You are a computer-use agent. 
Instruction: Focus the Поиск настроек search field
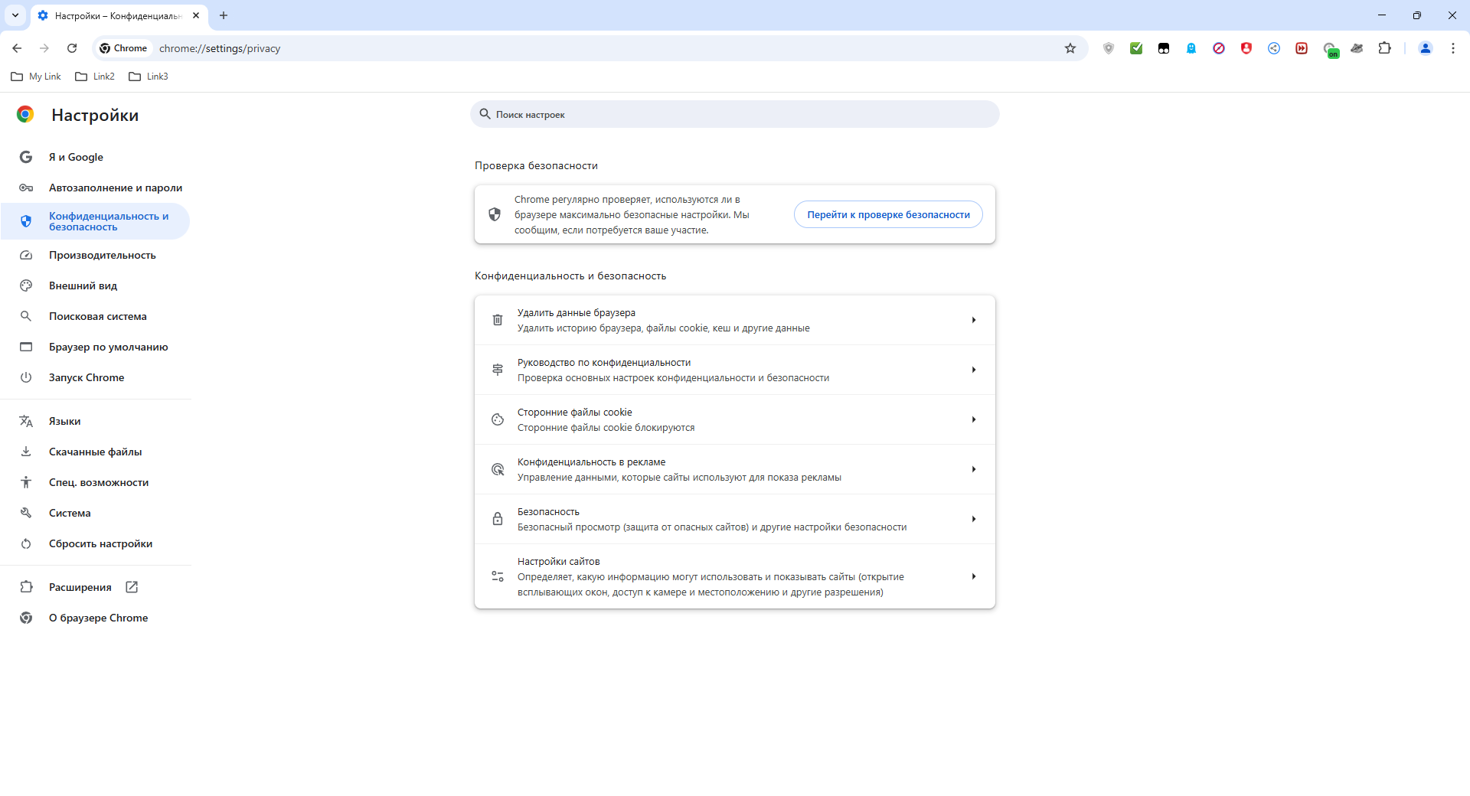point(735,114)
